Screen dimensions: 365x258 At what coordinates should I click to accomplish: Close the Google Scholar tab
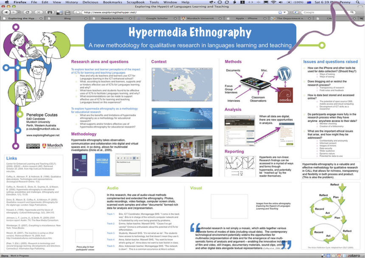175,18
